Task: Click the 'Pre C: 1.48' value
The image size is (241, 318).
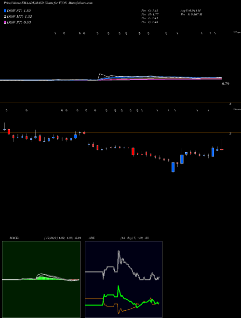Action: click(150, 22)
